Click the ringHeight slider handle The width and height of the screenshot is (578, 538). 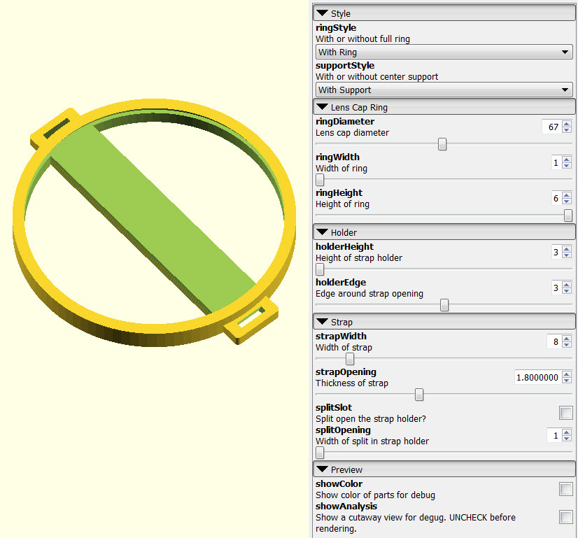click(x=568, y=215)
